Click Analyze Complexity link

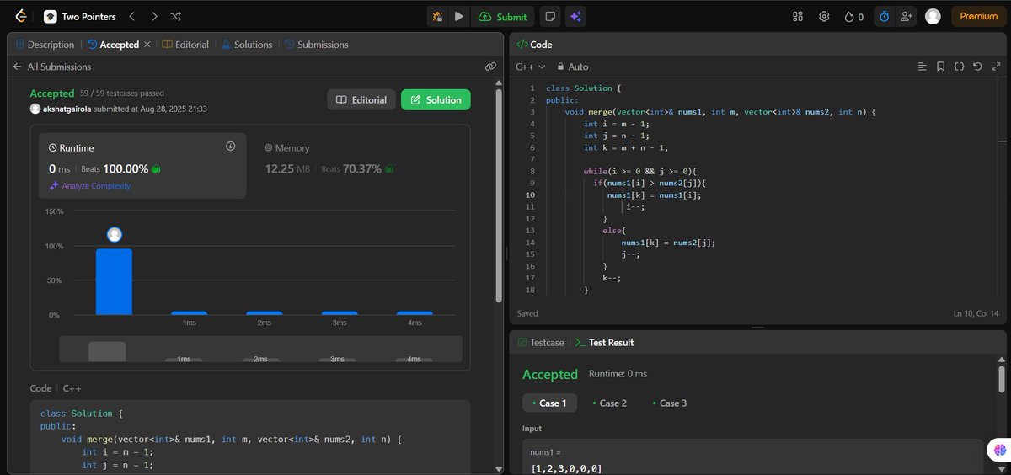(x=90, y=186)
